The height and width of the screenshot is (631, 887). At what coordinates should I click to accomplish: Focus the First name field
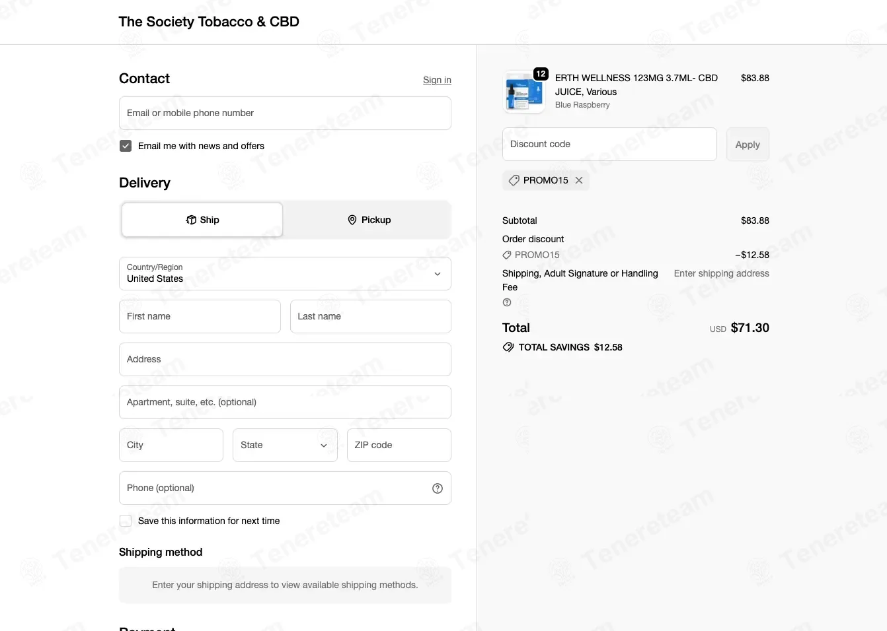click(200, 317)
